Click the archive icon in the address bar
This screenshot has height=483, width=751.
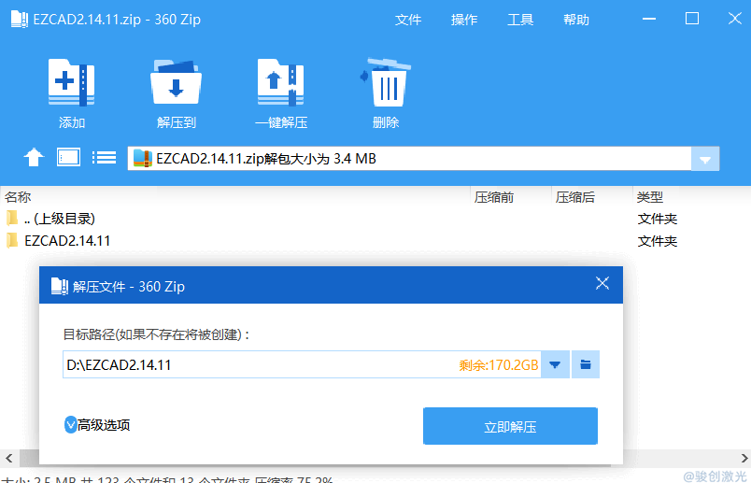[x=142, y=159]
